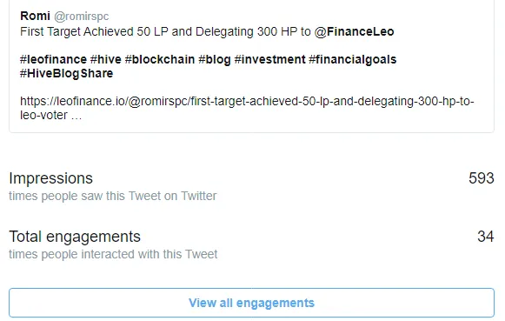Click the 'times people interacted' caption
Viewport: 505px width, 321px height.
[113, 254]
